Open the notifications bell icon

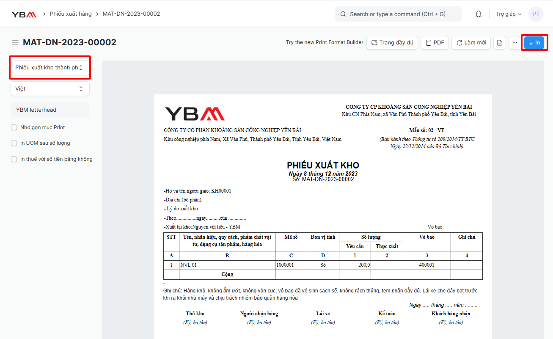click(479, 14)
